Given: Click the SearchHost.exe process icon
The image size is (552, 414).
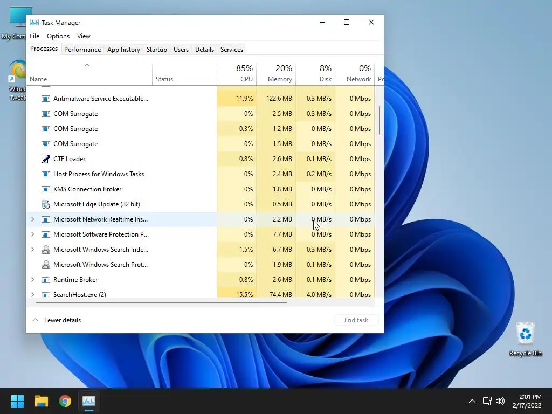Looking at the screenshot, I should coord(46,294).
